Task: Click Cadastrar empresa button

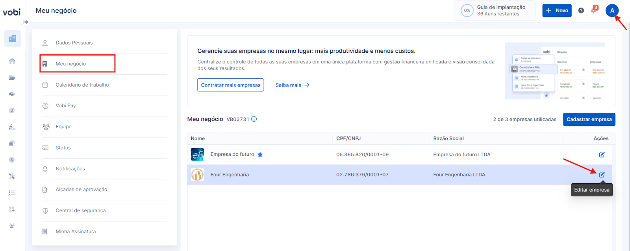Action: click(589, 119)
